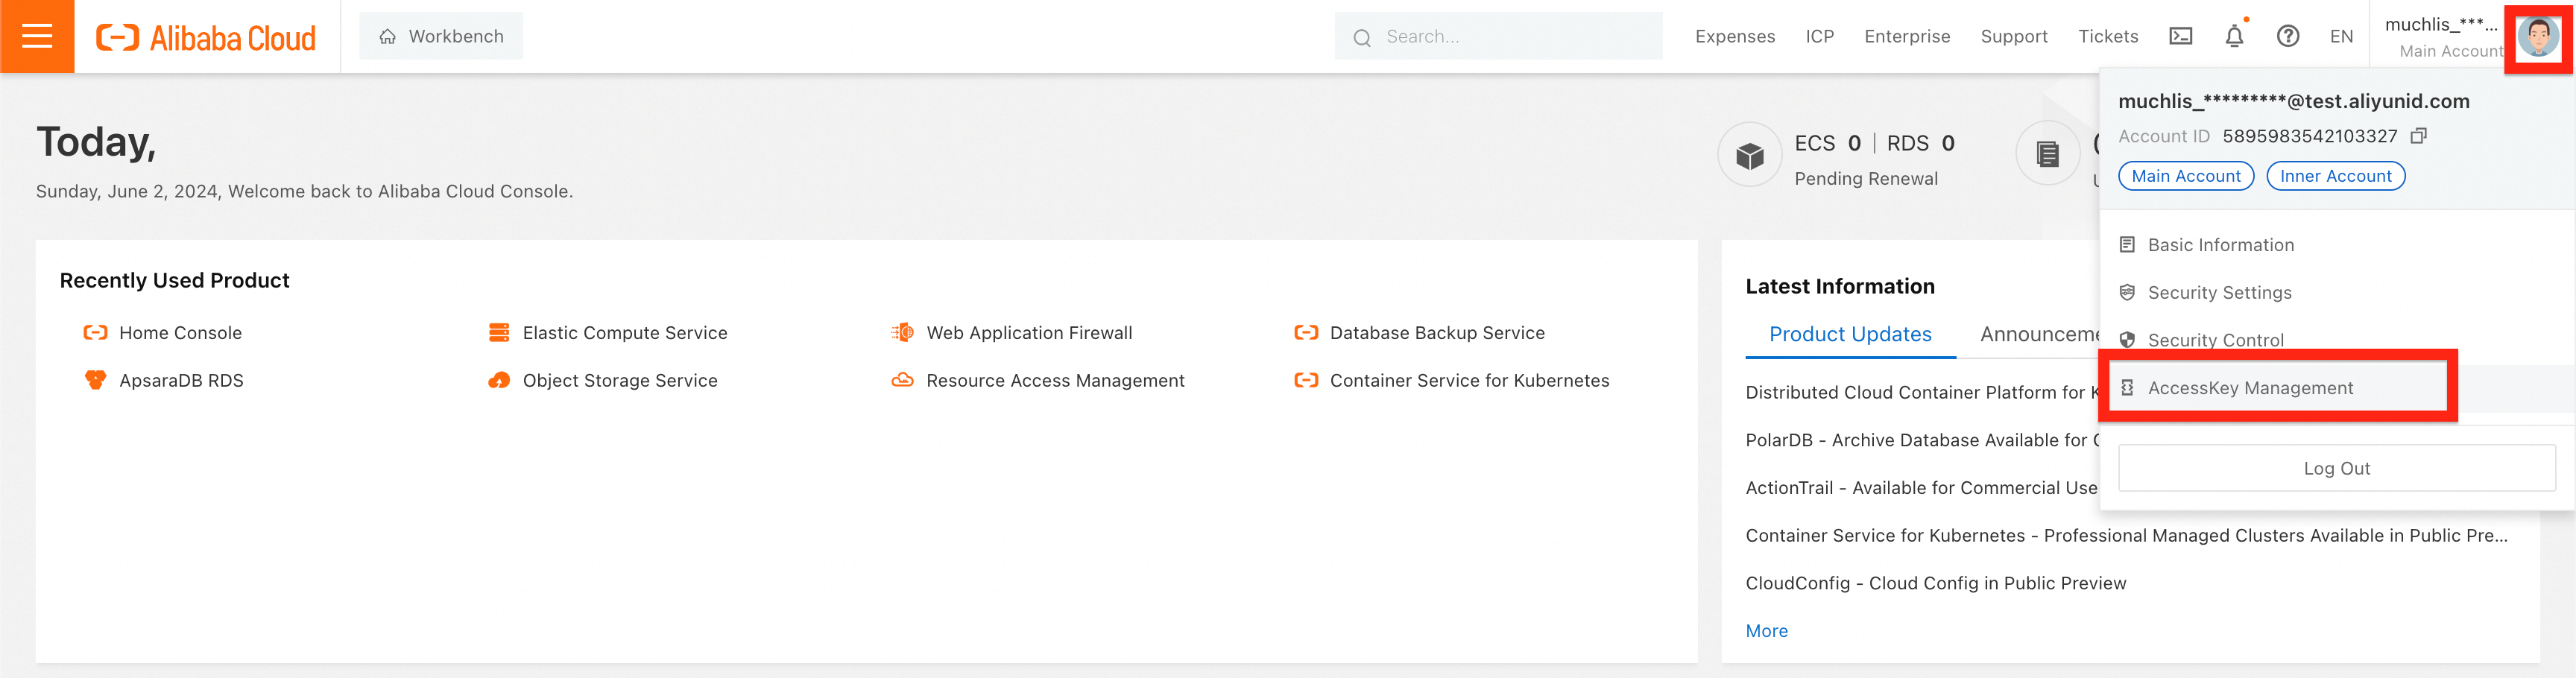Click the Web Application Firewall icon

click(902, 333)
